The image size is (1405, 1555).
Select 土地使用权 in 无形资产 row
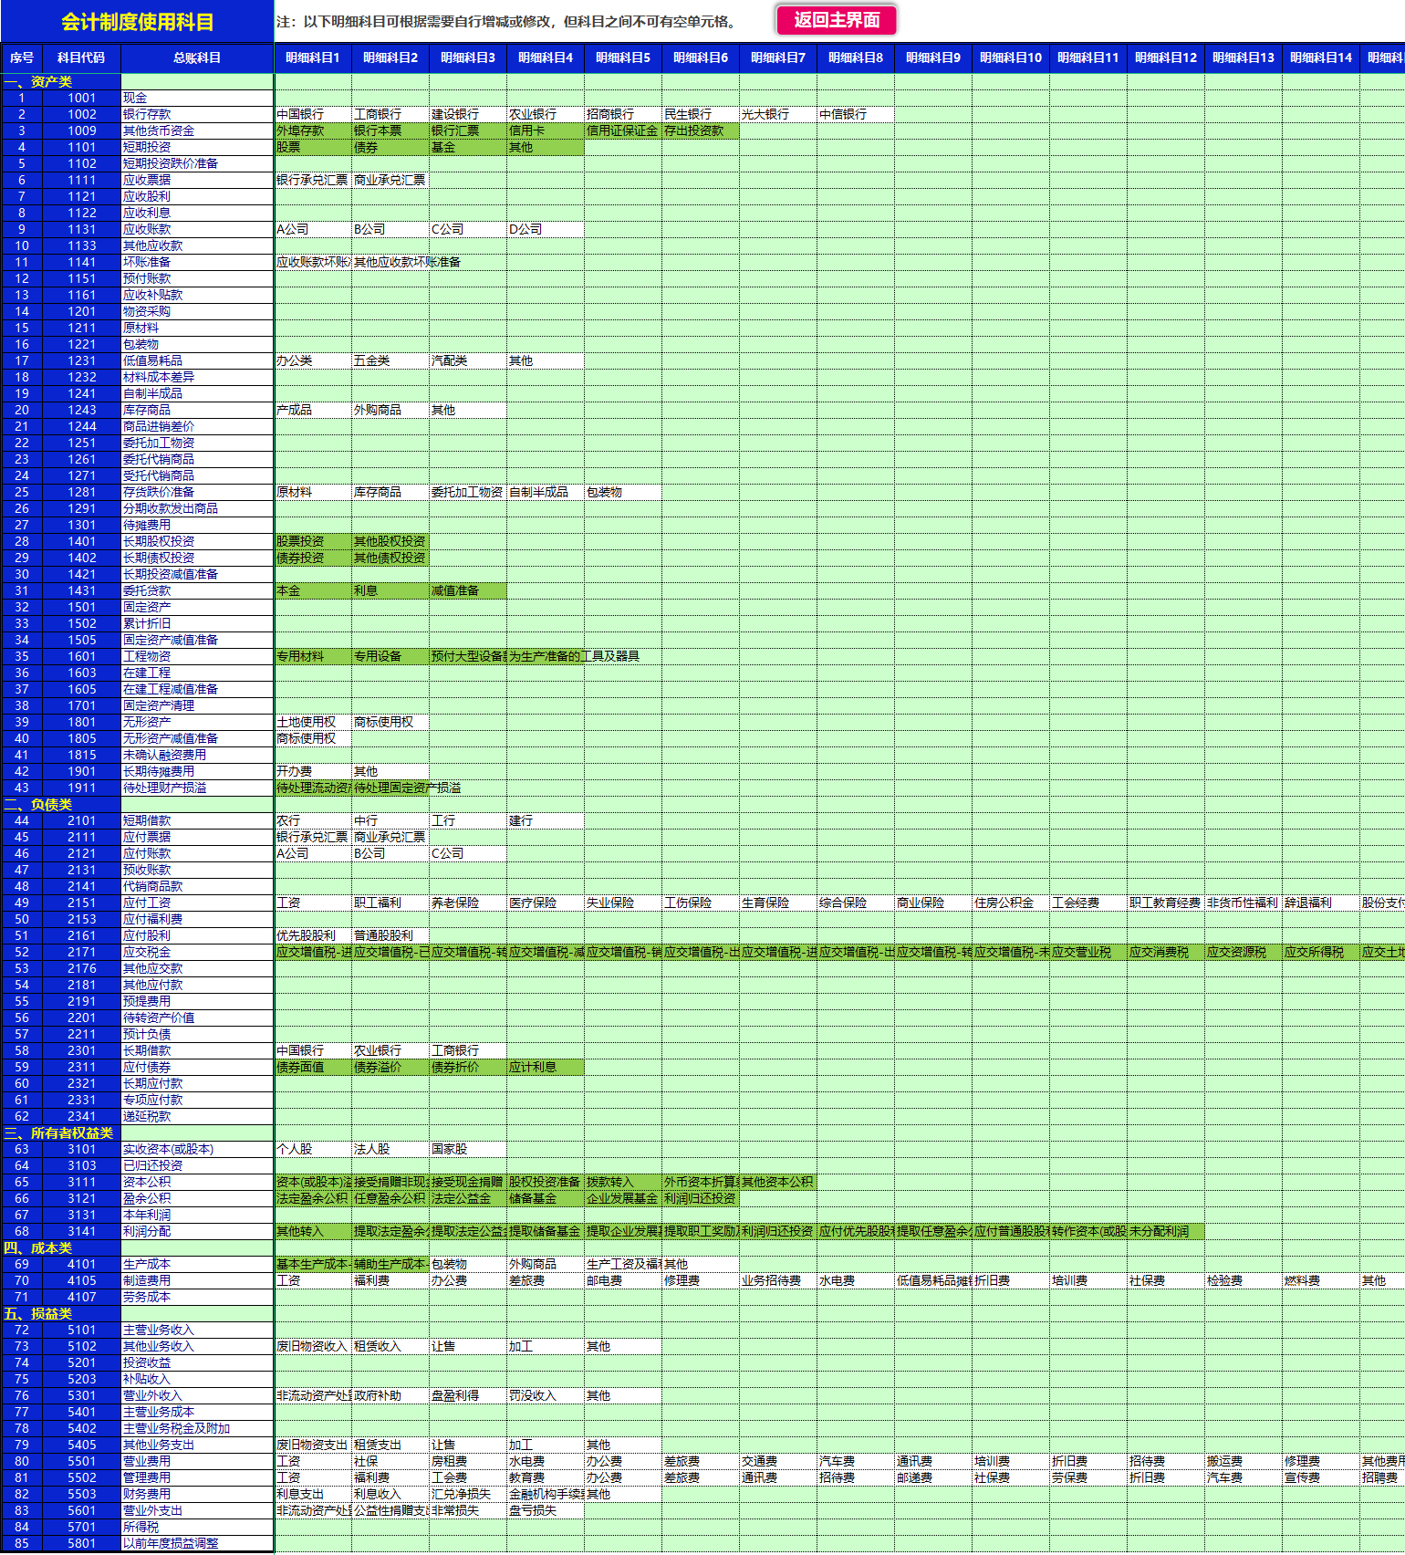pyautogui.click(x=313, y=722)
